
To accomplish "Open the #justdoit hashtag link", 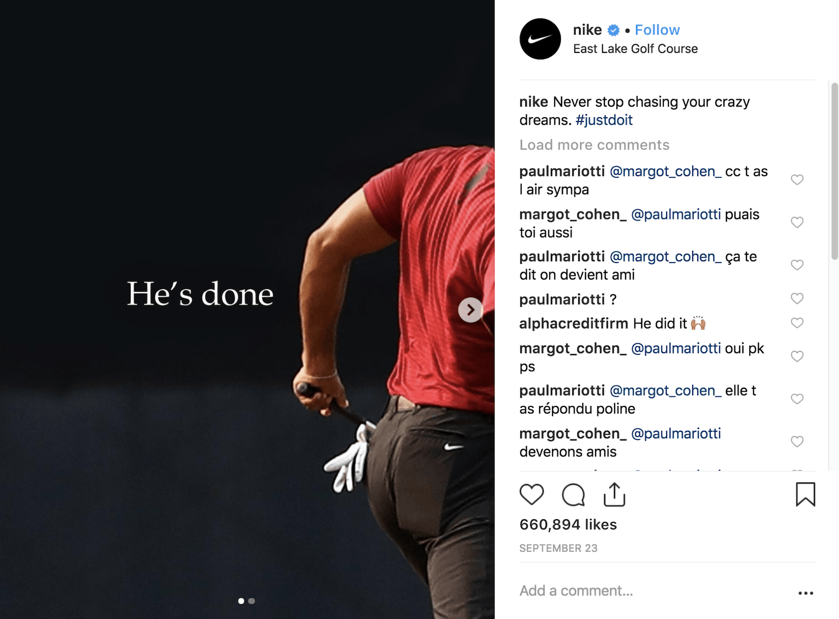I will 603,120.
